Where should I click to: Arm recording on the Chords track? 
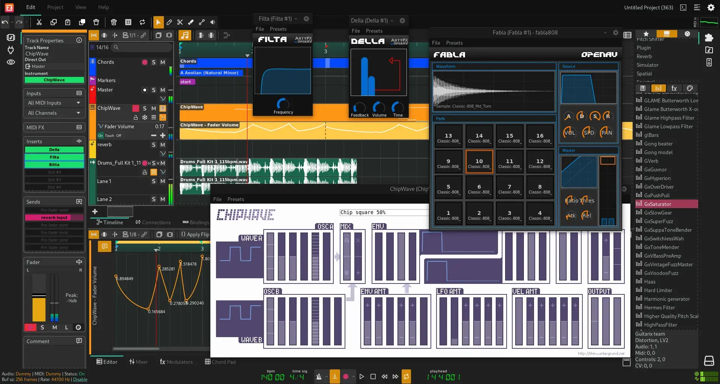(144, 62)
